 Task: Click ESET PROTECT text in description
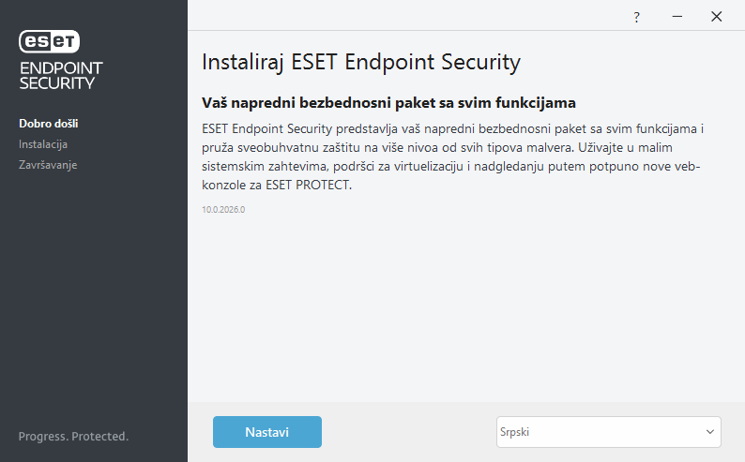pos(307,185)
